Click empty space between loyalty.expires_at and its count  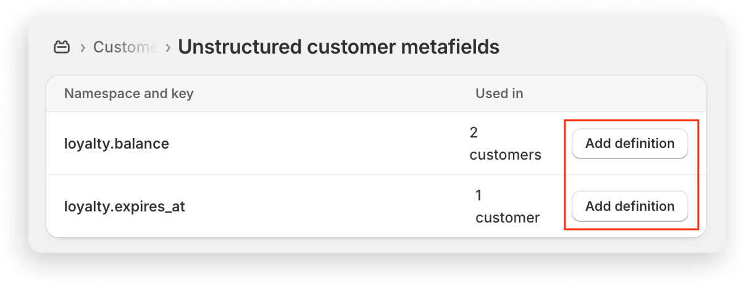pyautogui.click(x=327, y=206)
